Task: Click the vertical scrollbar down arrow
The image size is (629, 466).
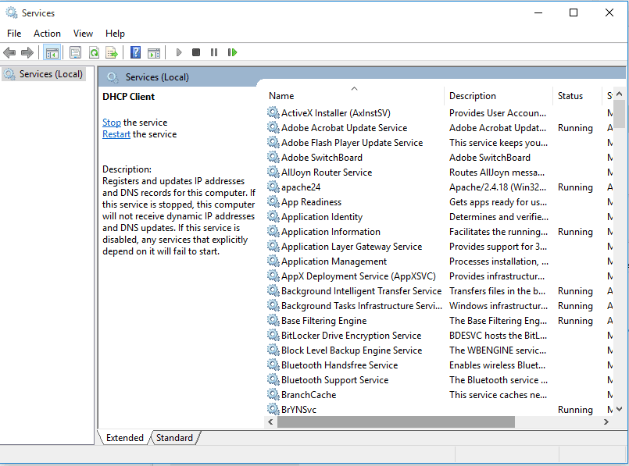Action: pos(619,409)
